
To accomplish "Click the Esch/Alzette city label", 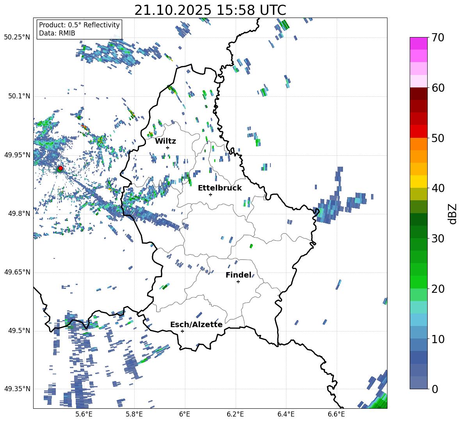I will (196, 325).
